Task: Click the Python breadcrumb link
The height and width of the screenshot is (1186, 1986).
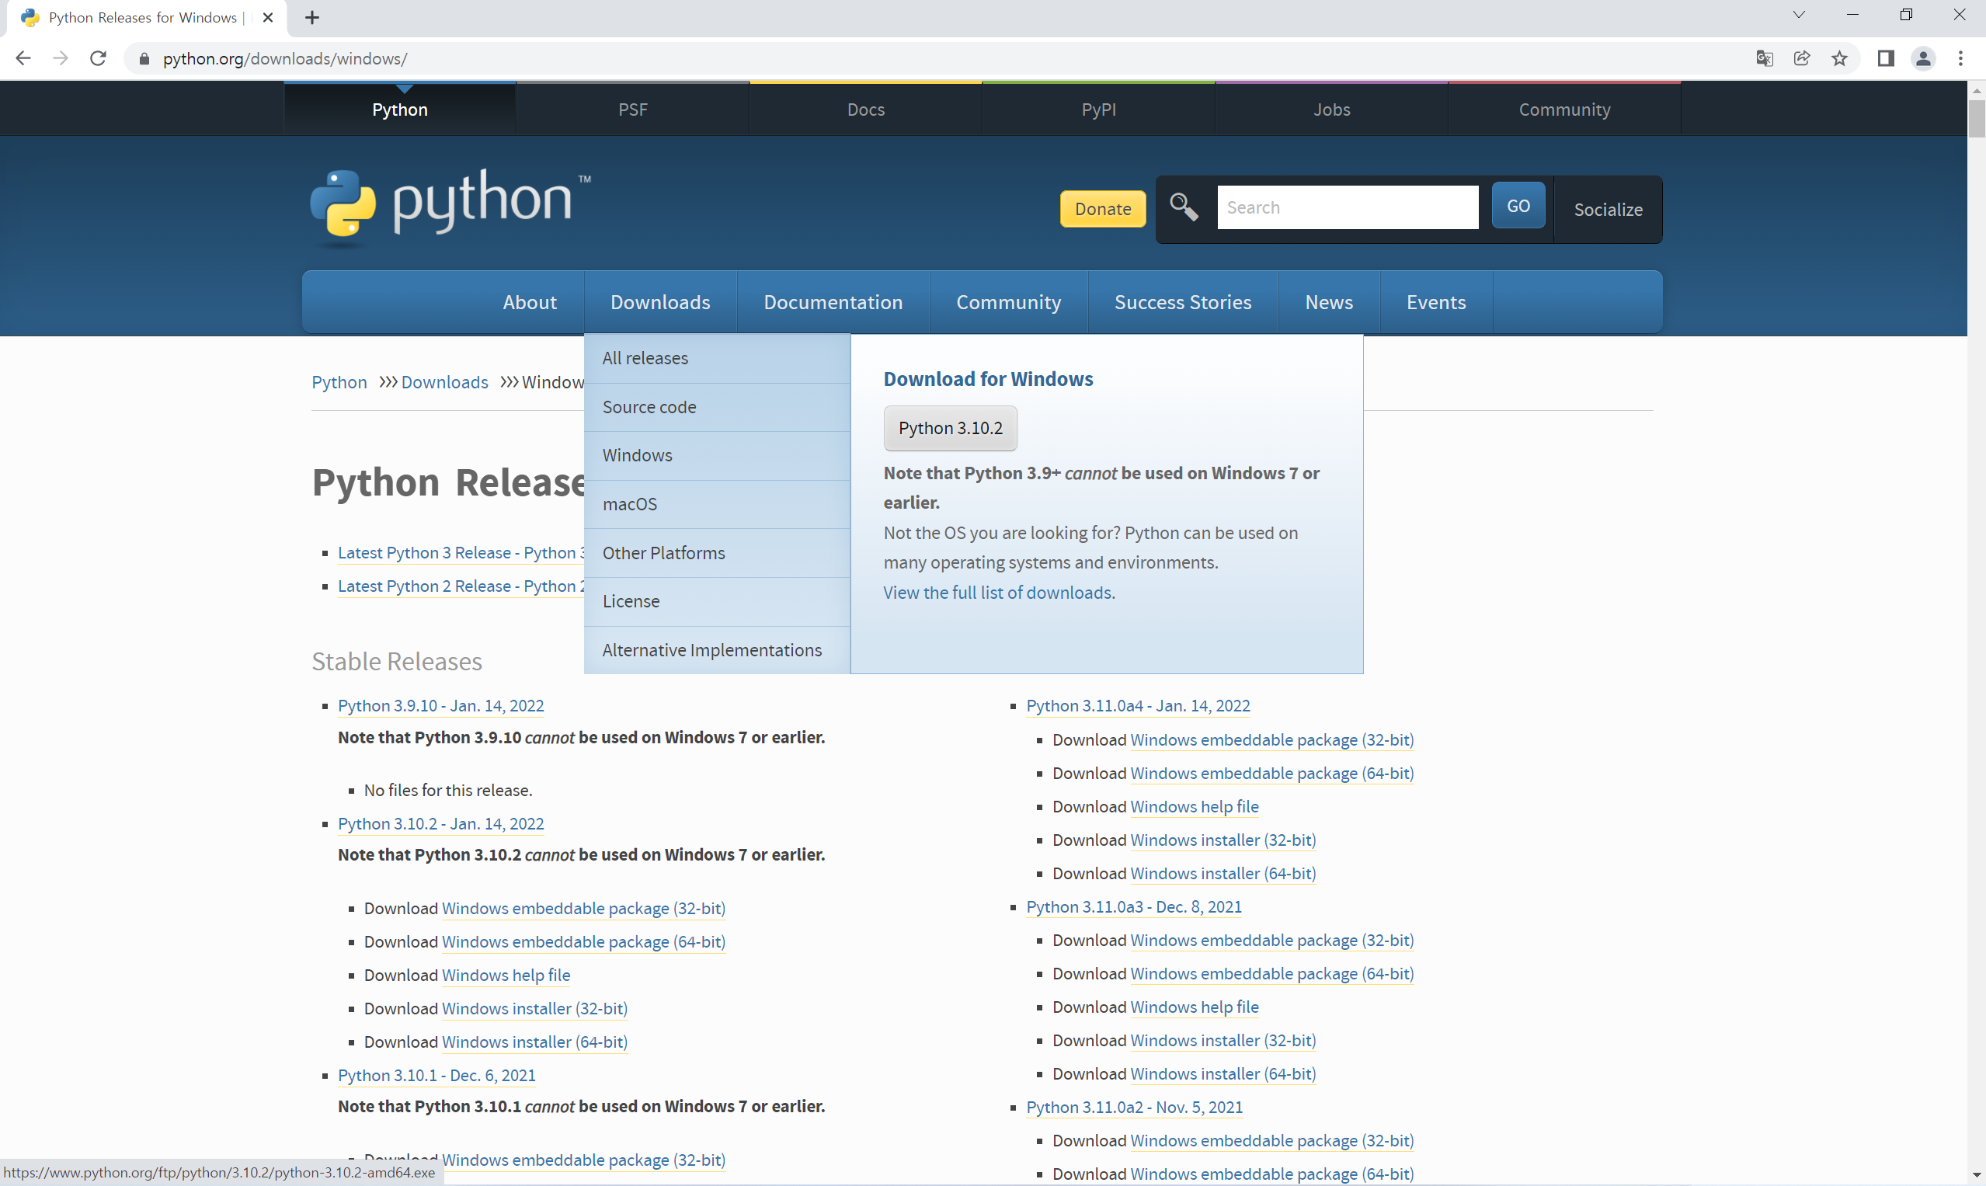Action: pyautogui.click(x=339, y=382)
